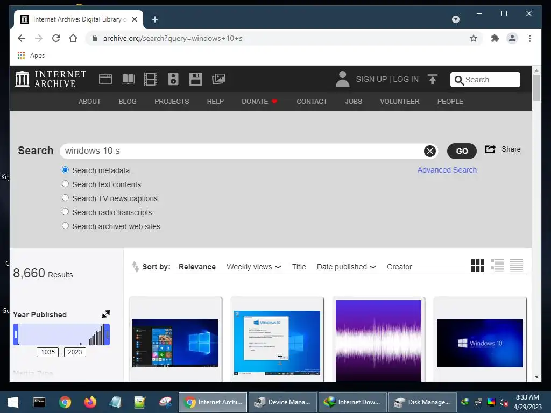Open Chrome tab search dropdown
Screen dimensions: 551x413
[455, 19]
